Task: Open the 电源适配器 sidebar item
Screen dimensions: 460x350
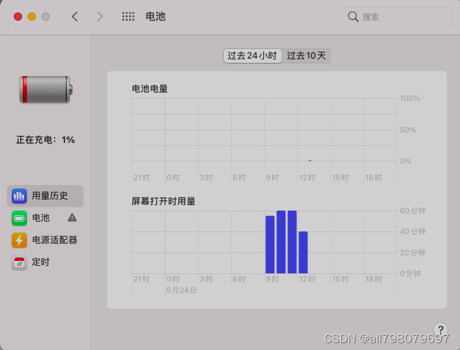Action: [45, 240]
